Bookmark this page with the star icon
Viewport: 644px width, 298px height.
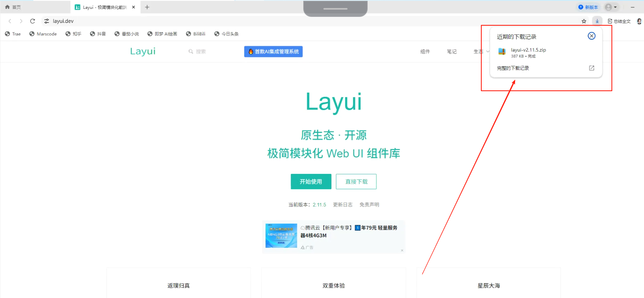click(x=584, y=21)
